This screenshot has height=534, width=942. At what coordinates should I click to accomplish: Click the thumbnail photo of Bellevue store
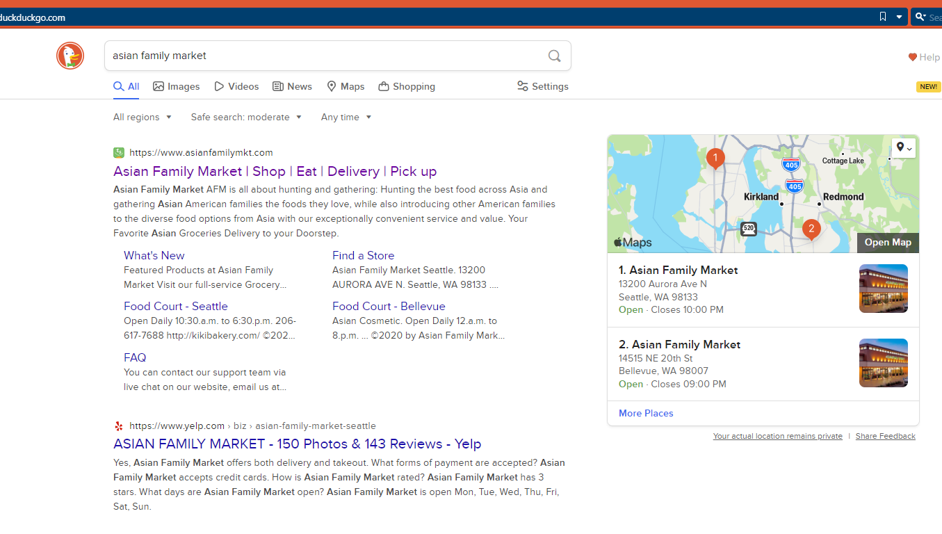coord(884,363)
